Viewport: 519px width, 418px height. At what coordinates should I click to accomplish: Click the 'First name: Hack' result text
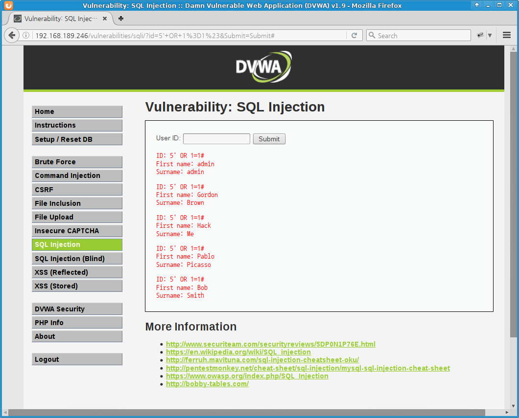click(184, 225)
